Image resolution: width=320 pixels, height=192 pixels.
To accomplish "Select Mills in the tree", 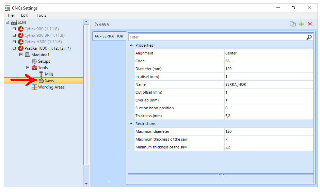I will [49, 74].
